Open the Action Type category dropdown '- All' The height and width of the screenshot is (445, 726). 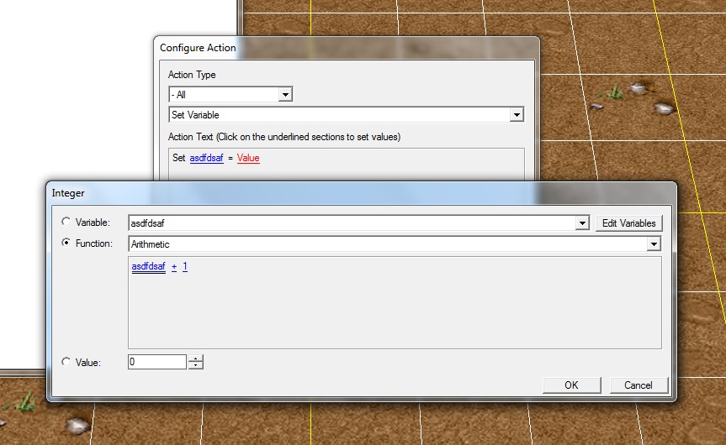click(231, 95)
